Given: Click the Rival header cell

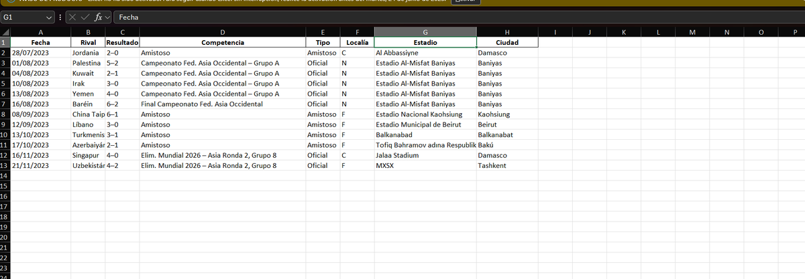Looking at the screenshot, I should click(x=88, y=42).
